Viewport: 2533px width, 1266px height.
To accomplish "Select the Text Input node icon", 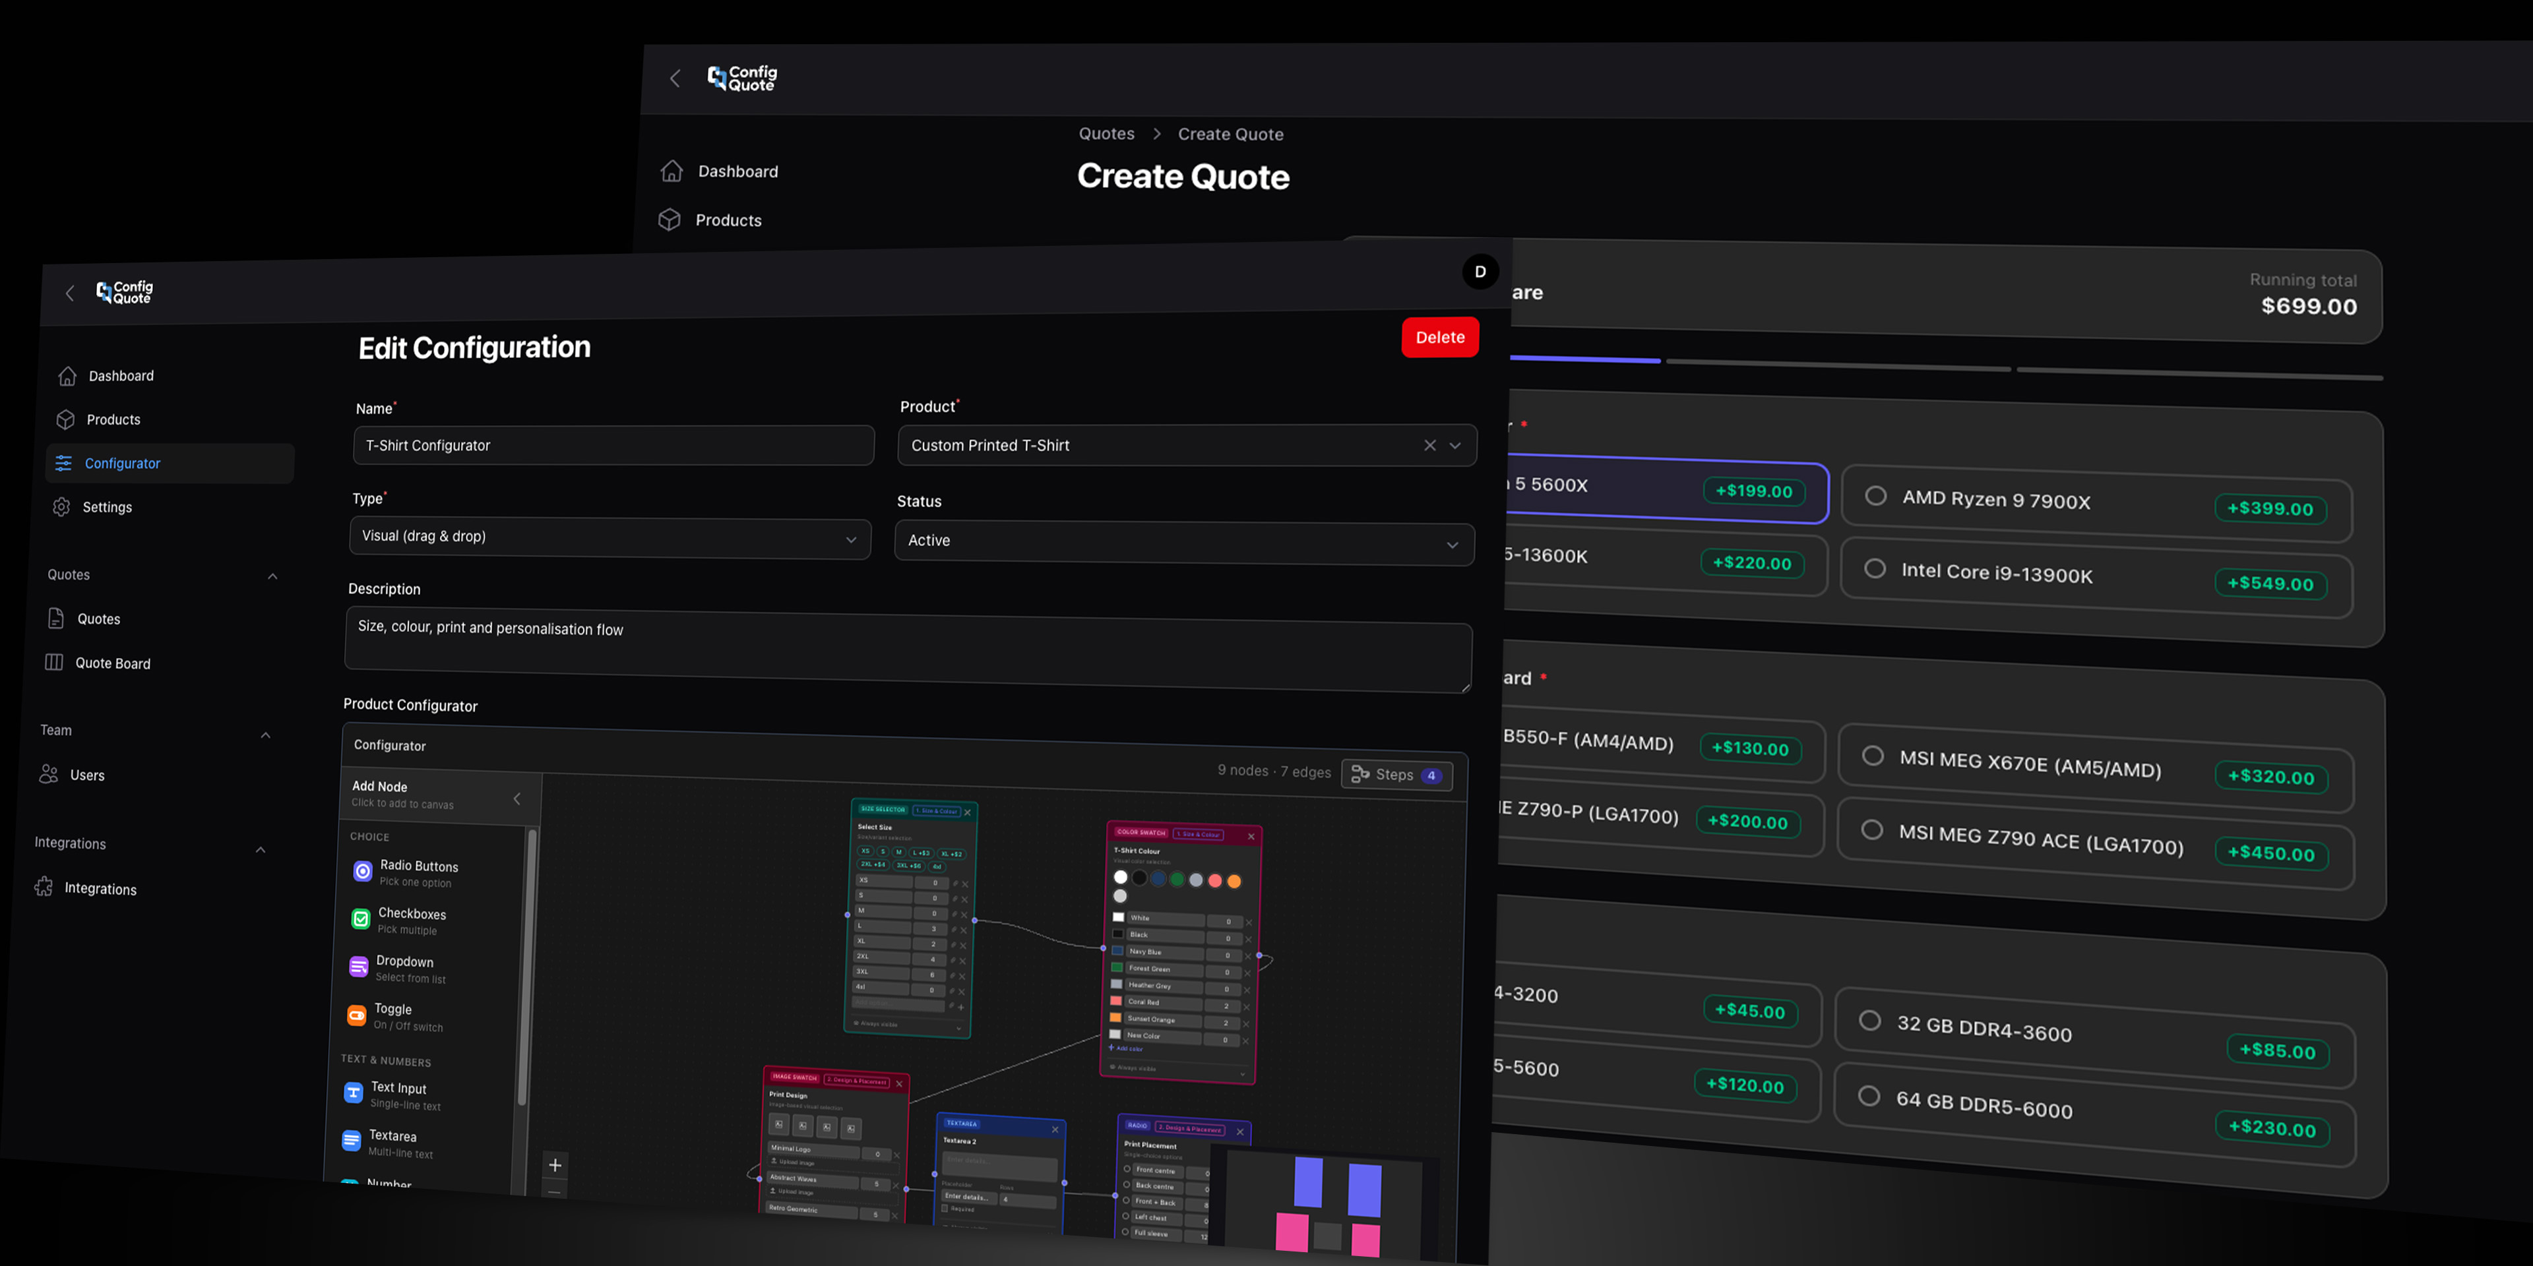I will pyautogui.click(x=353, y=1092).
